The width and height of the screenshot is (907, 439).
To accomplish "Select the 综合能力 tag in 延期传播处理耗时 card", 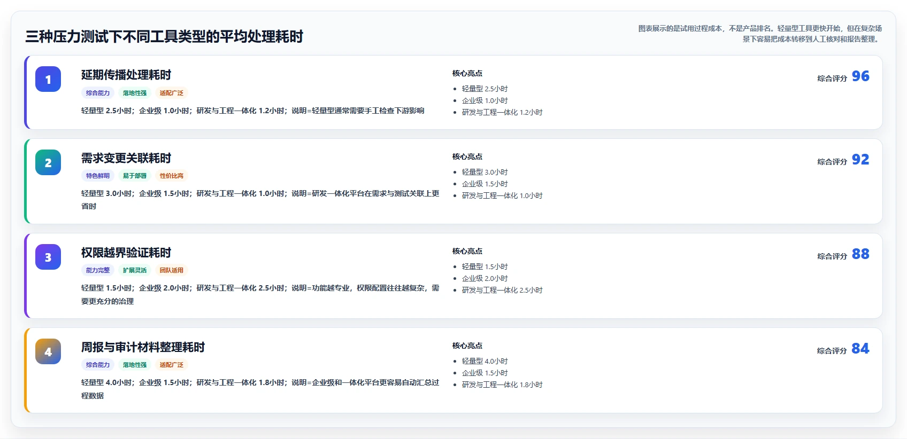I will pyautogui.click(x=98, y=93).
